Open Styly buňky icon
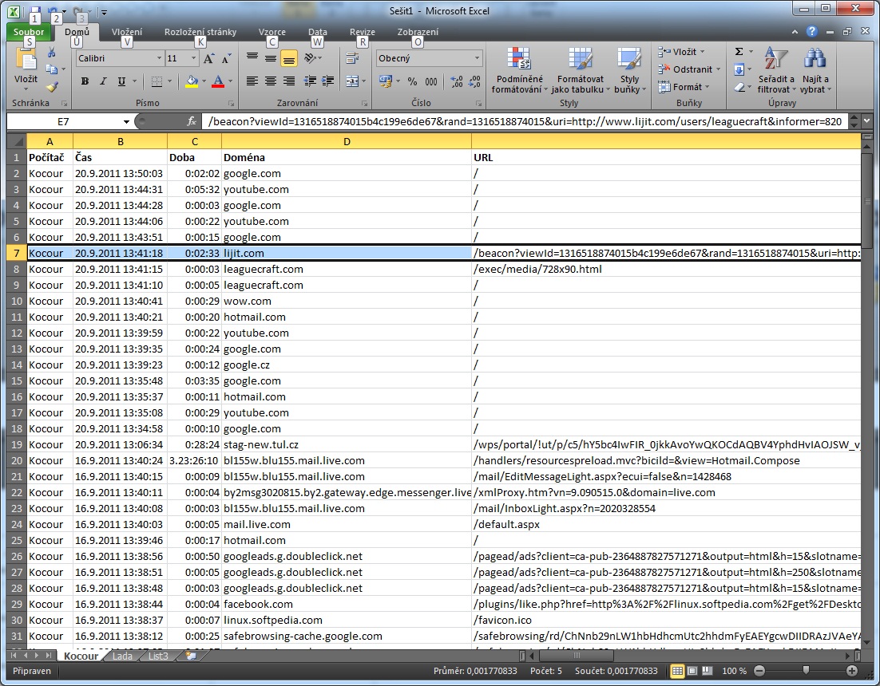The image size is (880, 686). pyautogui.click(x=629, y=59)
